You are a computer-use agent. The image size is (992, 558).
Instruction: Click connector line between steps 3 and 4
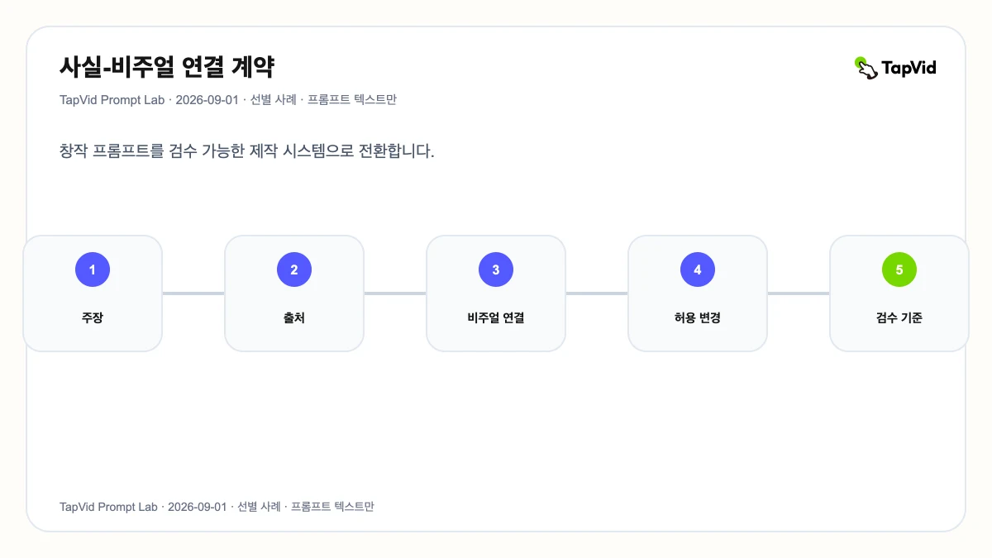point(597,293)
